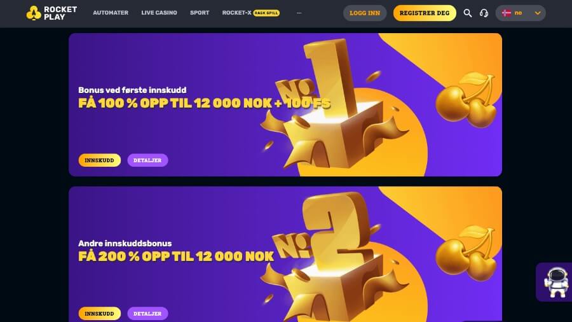This screenshot has height=322, width=572.
Task: Click the LOGG INN button
Action: [x=365, y=13]
